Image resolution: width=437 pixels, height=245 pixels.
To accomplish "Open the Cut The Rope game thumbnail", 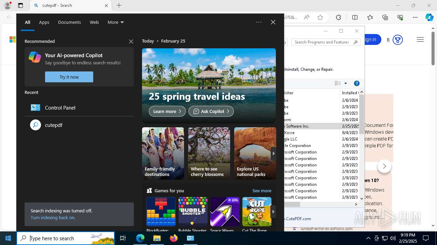I will (x=257, y=212).
